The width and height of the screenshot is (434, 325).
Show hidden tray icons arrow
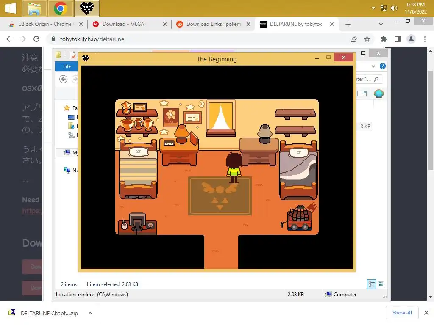point(374,8)
